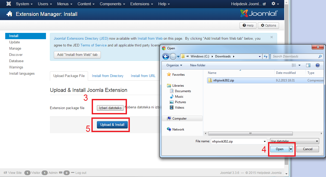Click Open button in file dialog
Viewport: 326px width, 177px height.
click(280, 149)
